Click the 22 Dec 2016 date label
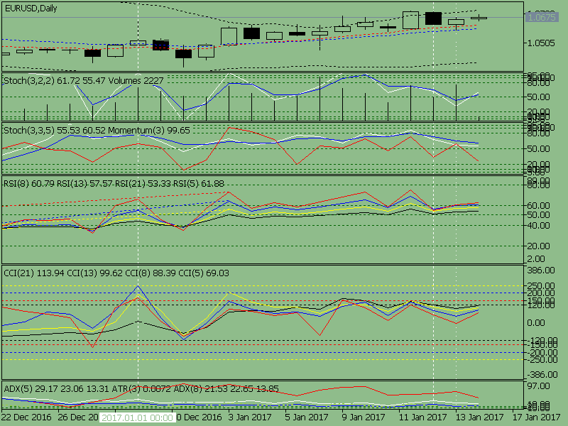The image size is (568, 426). 26,417
